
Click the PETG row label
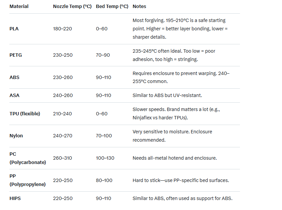click(x=16, y=55)
